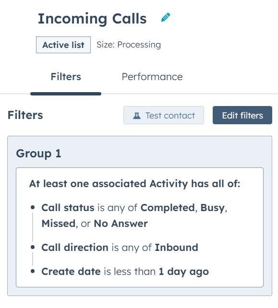Click the Completed status value
Screen dimensions: 278x308
[x=168, y=208]
